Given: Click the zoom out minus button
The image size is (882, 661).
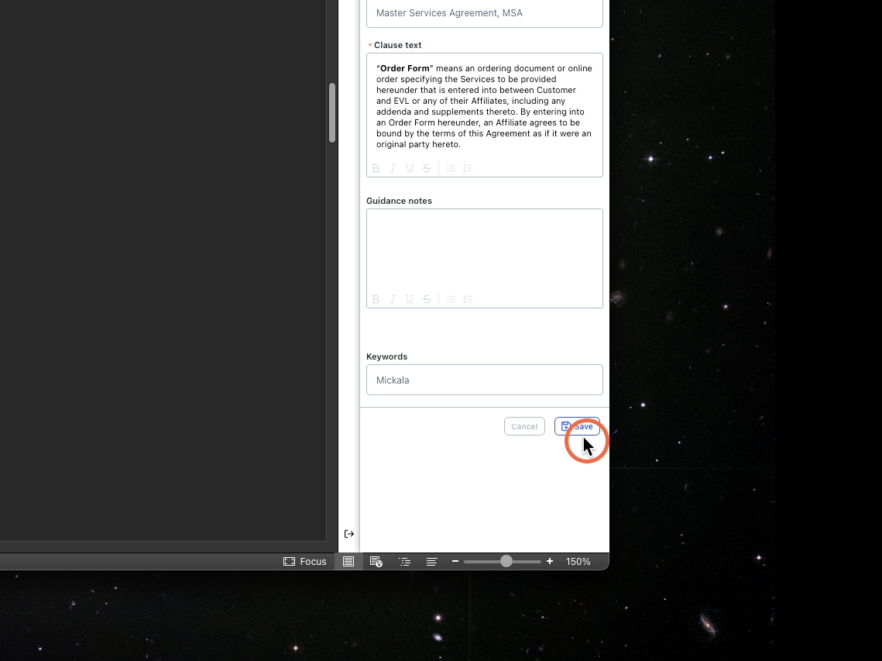Looking at the screenshot, I should [x=455, y=561].
